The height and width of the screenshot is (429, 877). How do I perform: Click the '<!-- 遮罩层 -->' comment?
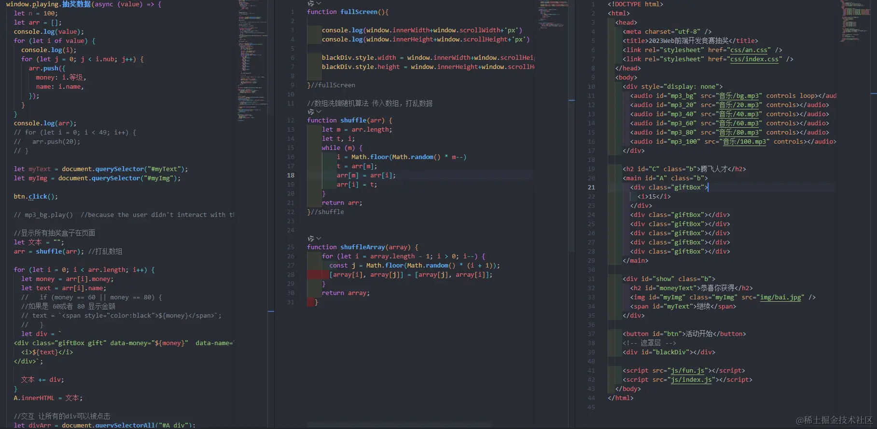coord(649,343)
